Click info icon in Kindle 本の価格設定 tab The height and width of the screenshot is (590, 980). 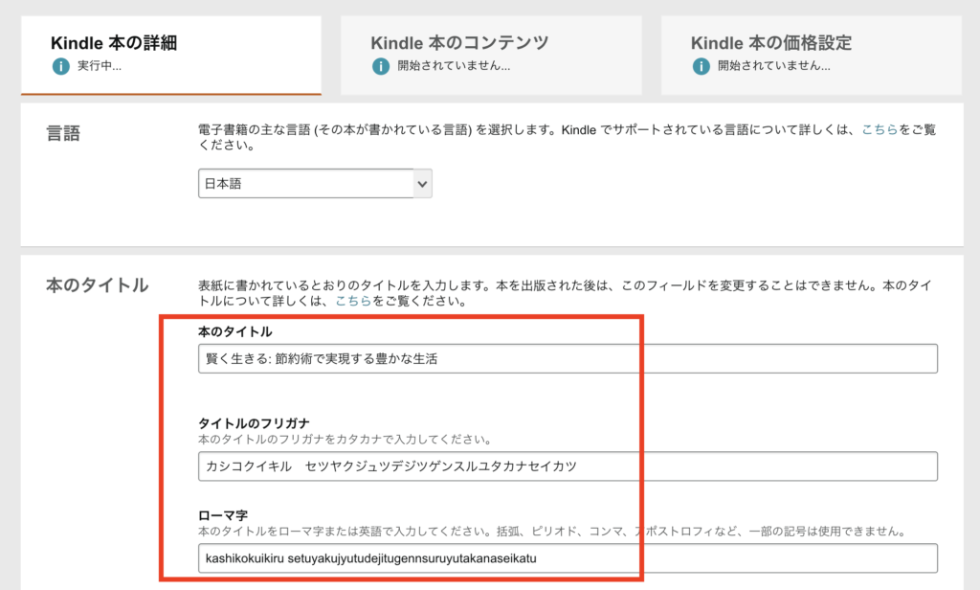pyautogui.click(x=702, y=66)
